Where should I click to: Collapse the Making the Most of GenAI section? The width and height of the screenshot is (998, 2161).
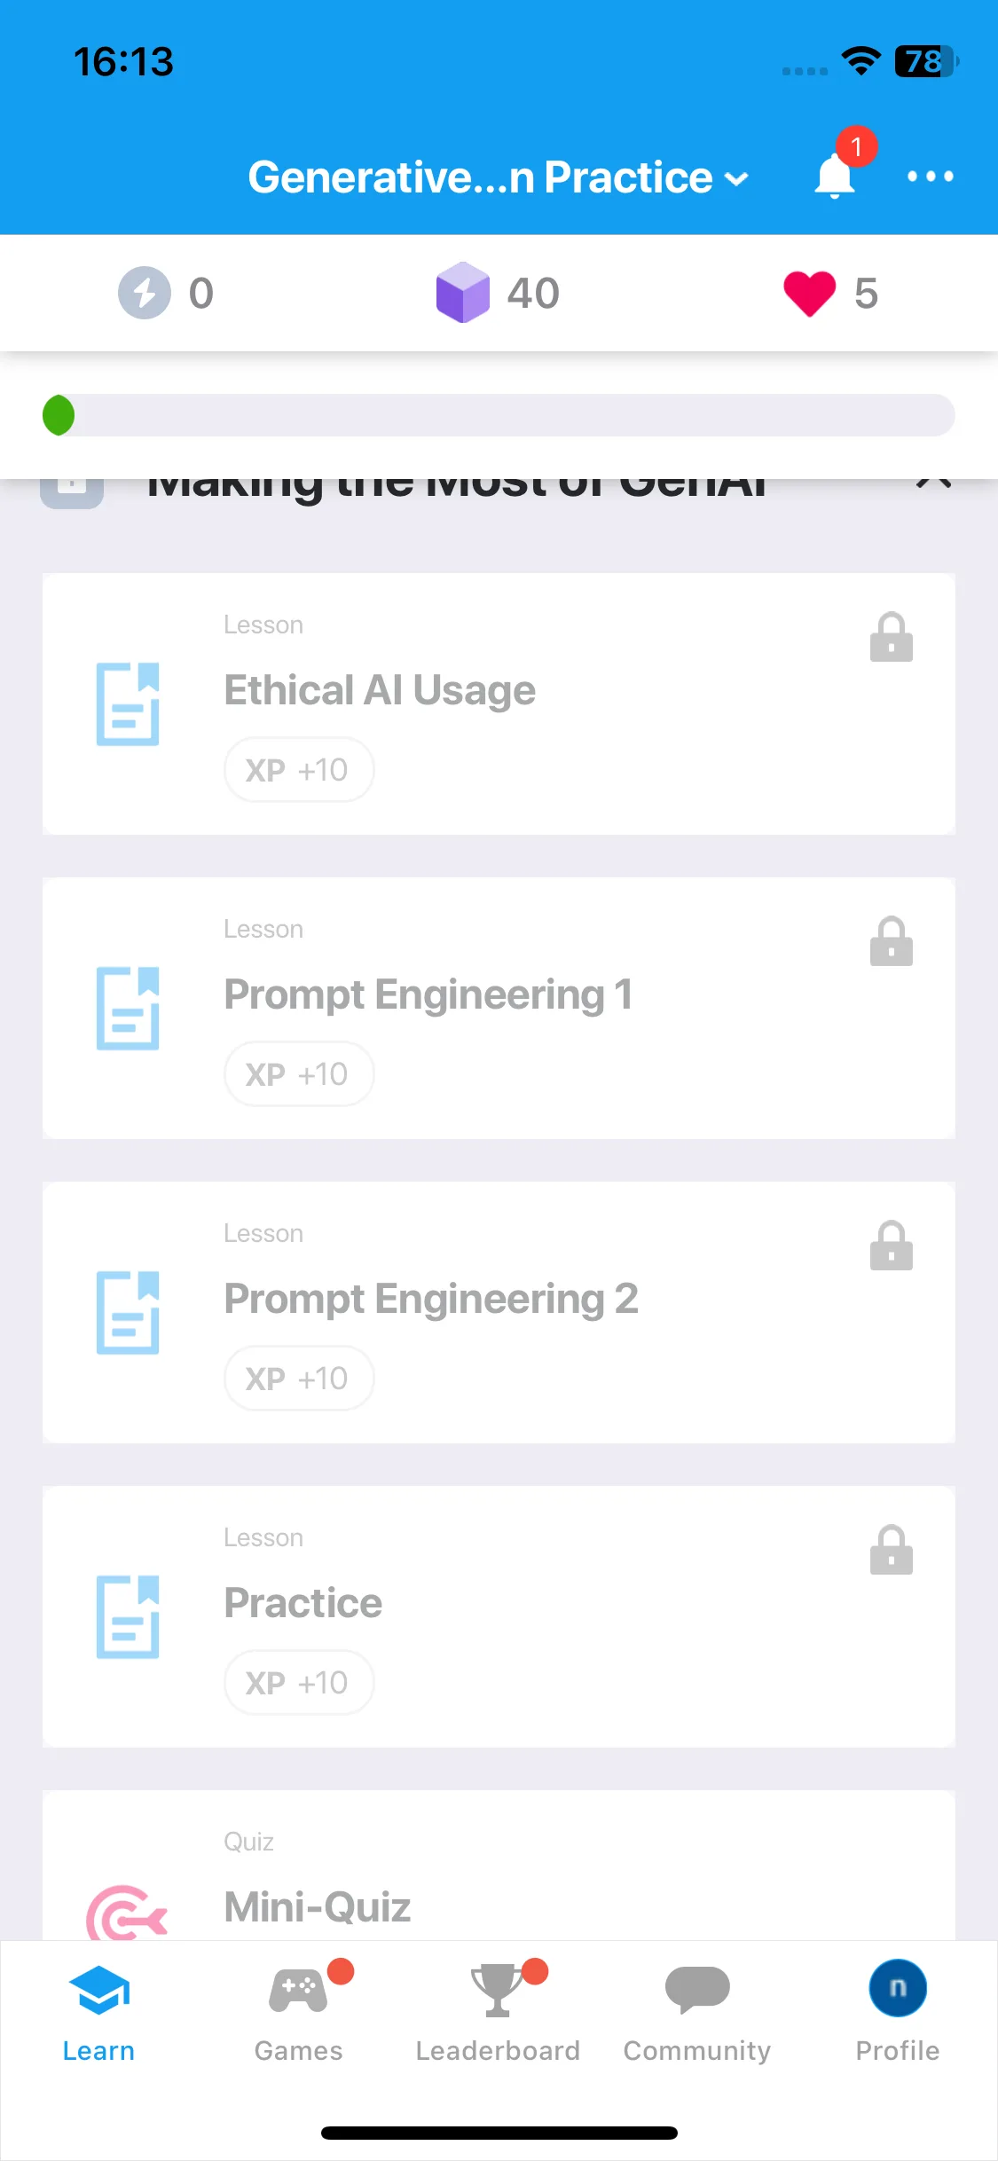933,483
